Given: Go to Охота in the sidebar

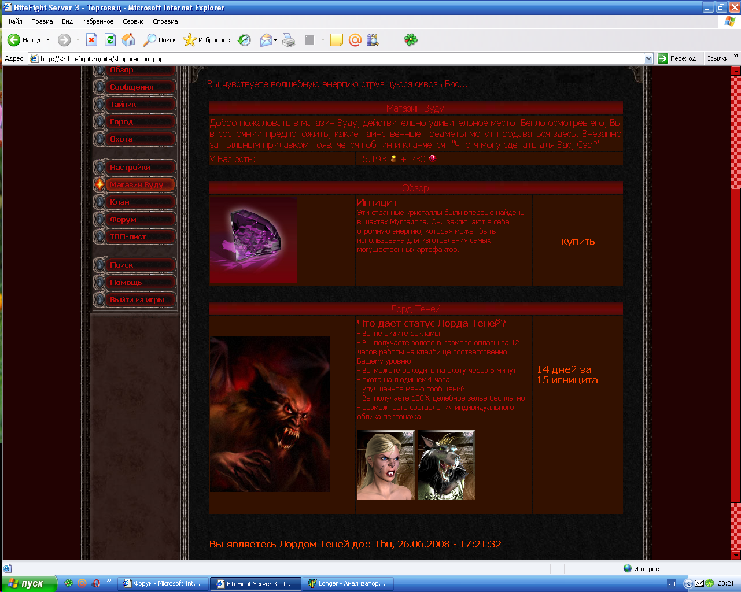Looking at the screenshot, I should tap(135, 139).
